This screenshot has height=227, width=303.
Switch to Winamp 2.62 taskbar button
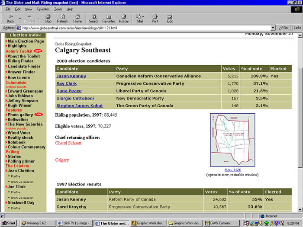coord(38,223)
